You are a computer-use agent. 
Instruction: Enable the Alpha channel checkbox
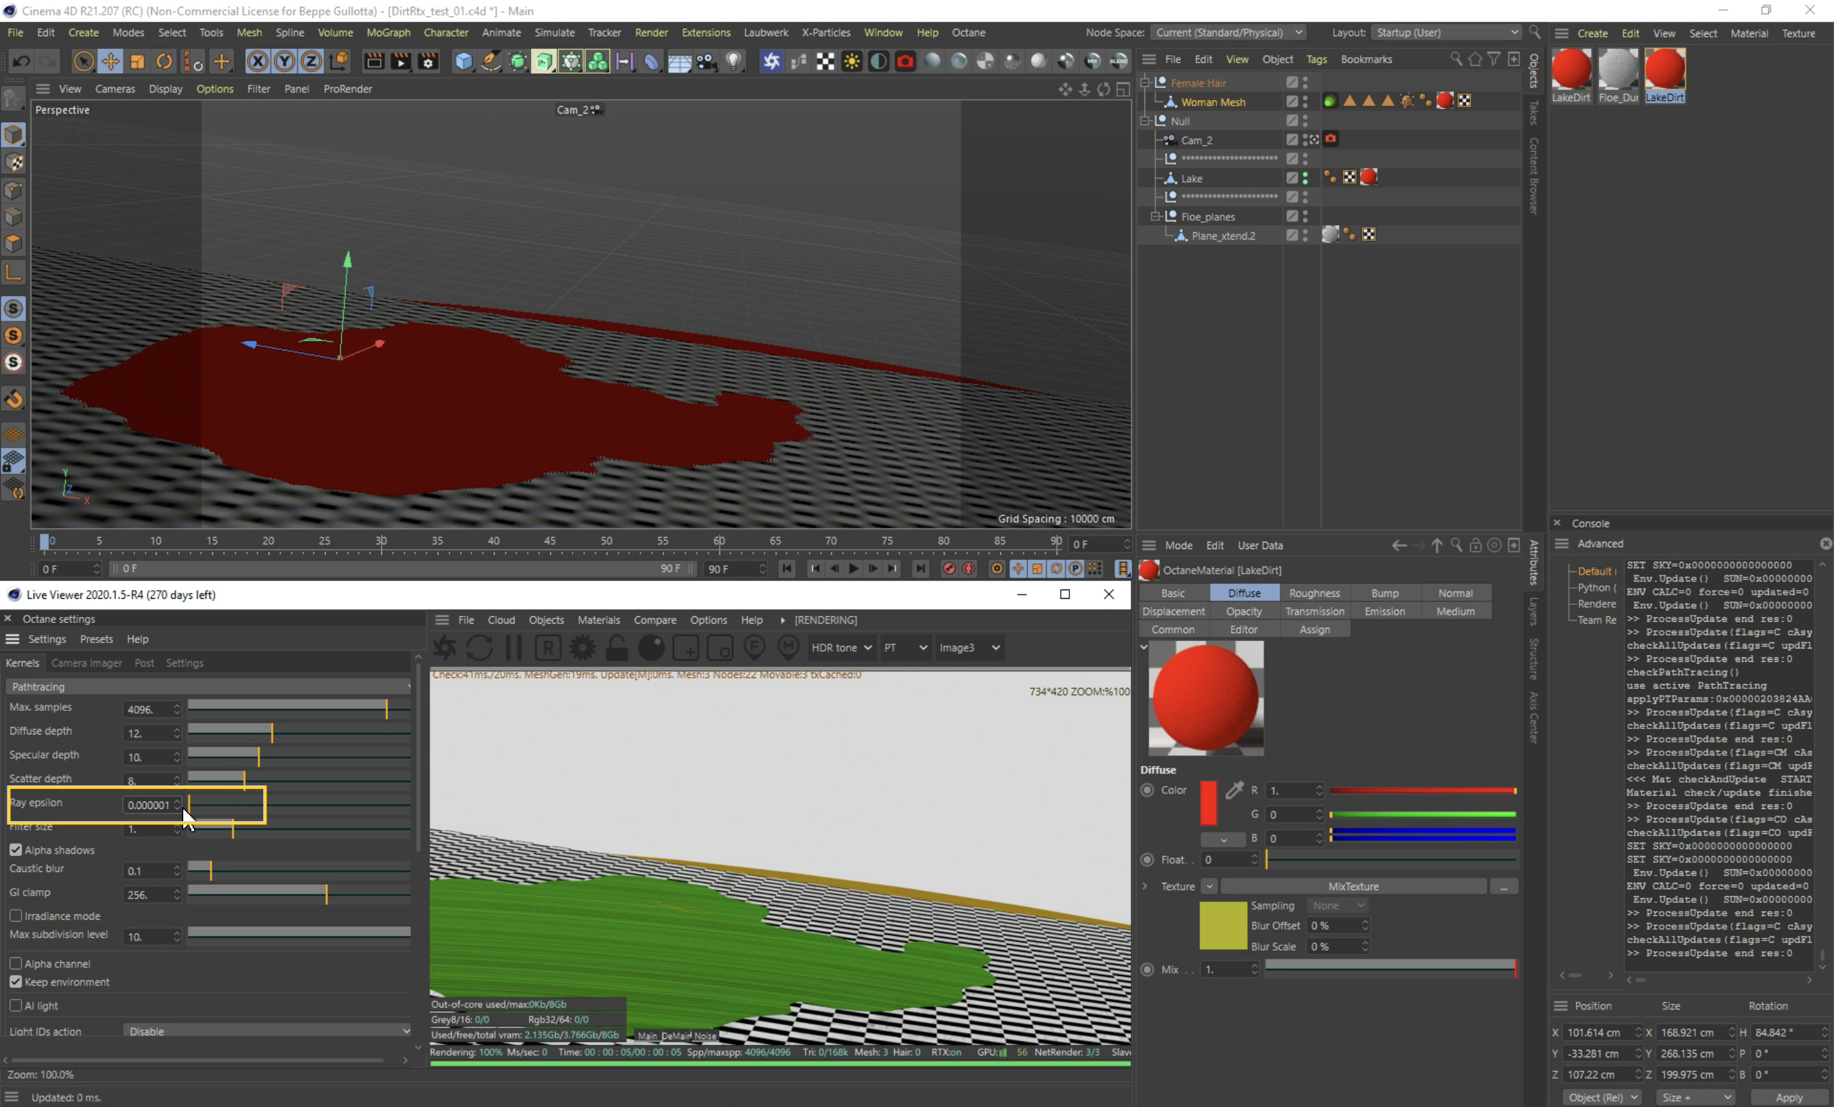click(15, 963)
